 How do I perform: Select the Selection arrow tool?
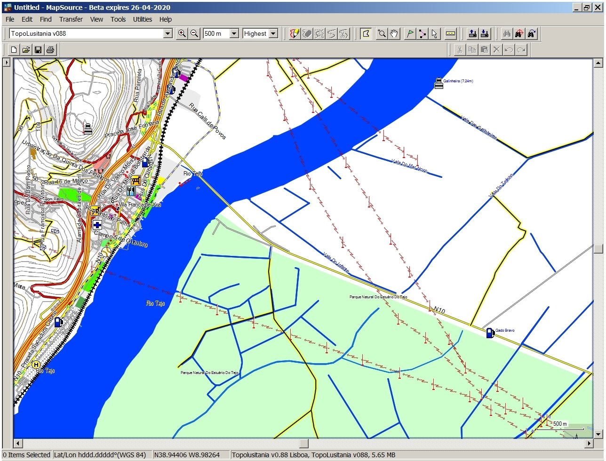434,33
